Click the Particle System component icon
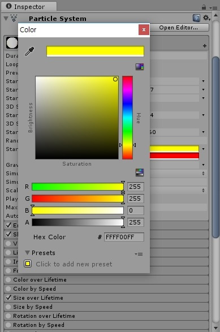 click(14, 18)
